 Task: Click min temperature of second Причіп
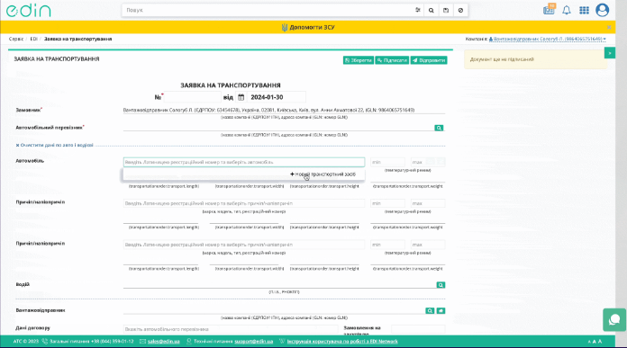coord(387,245)
